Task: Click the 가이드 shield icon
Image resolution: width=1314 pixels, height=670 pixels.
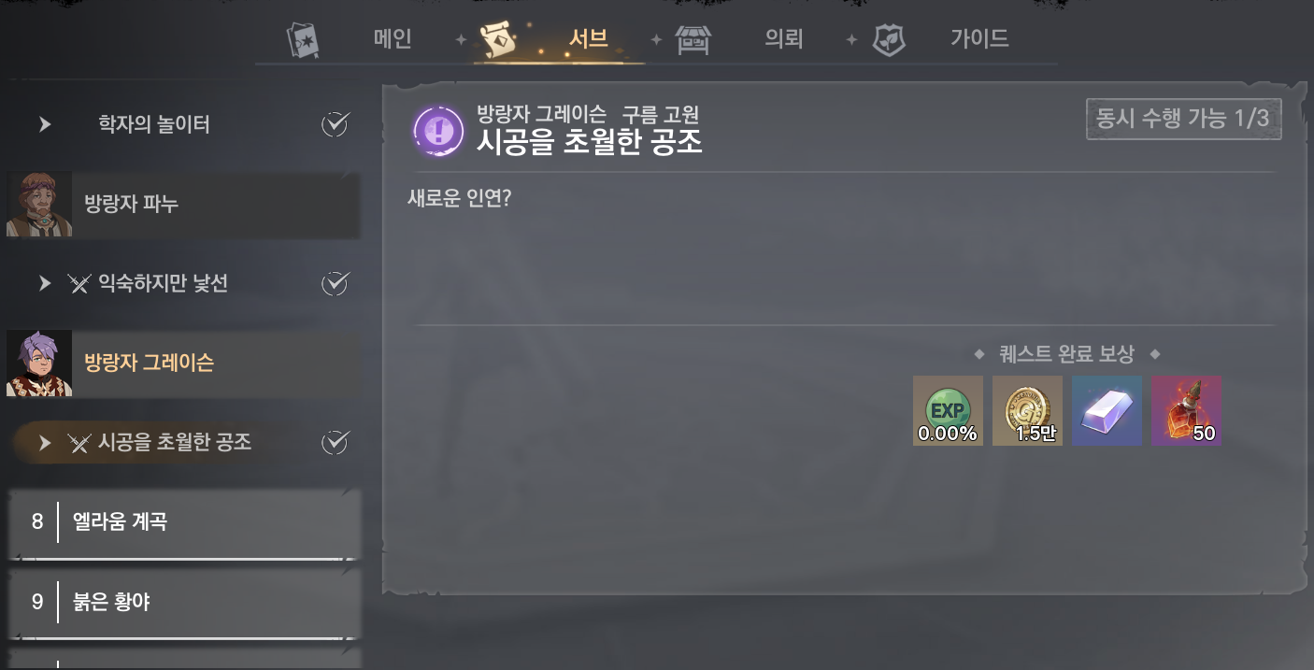Action: pyautogui.click(x=889, y=40)
